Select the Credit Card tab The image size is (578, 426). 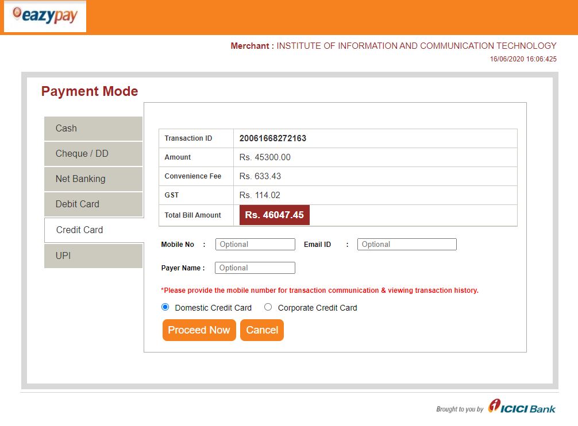pyautogui.click(x=93, y=230)
